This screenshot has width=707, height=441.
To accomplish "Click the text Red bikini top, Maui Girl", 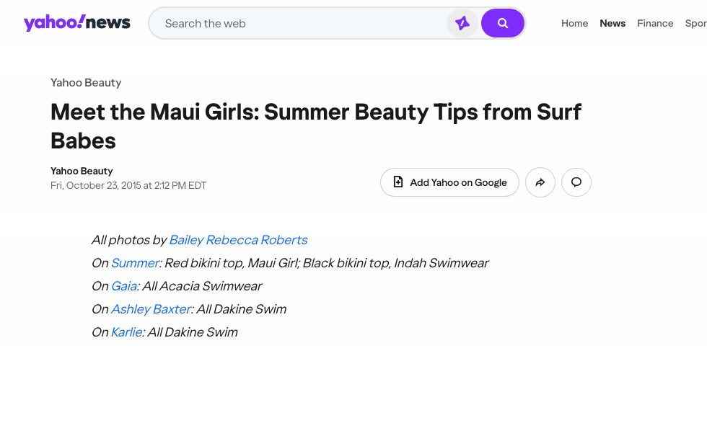I will point(230,263).
